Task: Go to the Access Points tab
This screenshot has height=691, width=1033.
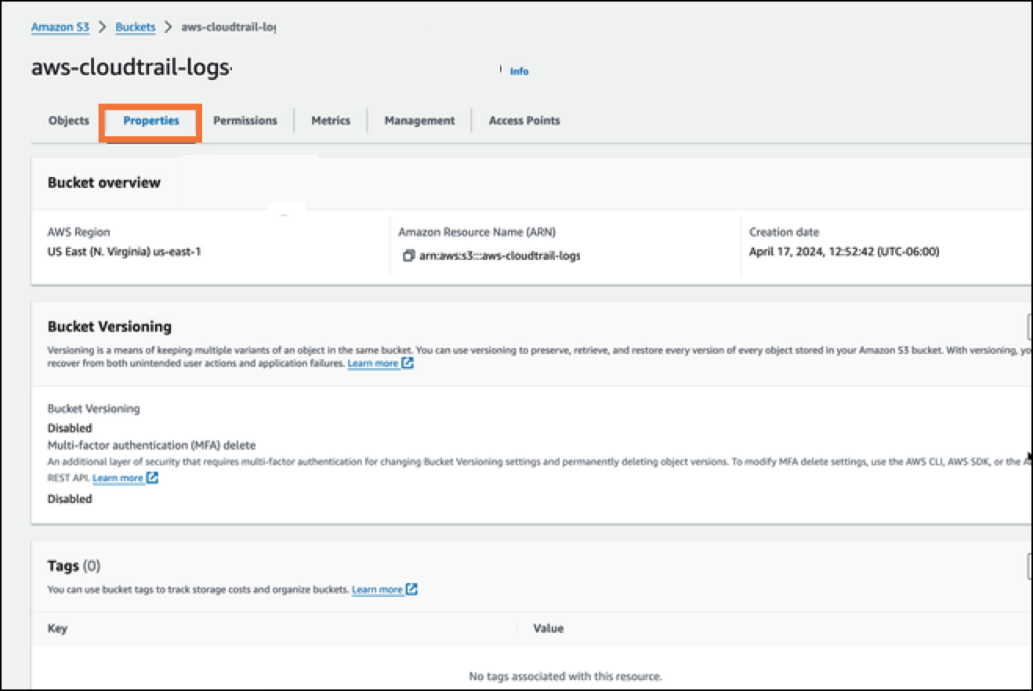Action: click(524, 121)
